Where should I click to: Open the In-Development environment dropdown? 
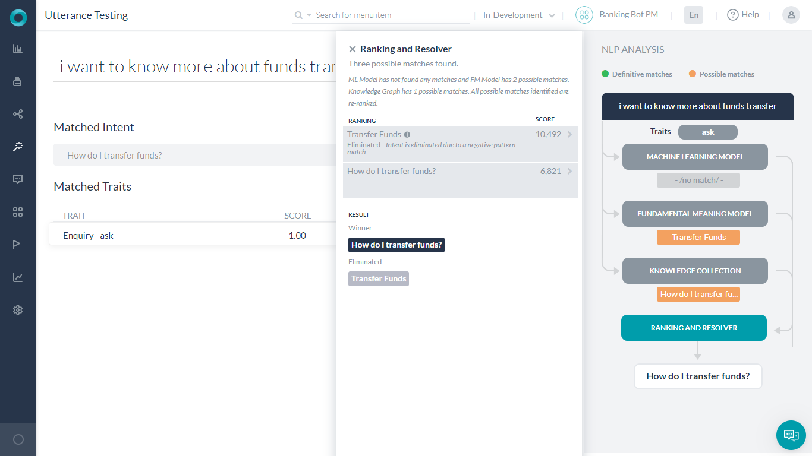(519, 15)
